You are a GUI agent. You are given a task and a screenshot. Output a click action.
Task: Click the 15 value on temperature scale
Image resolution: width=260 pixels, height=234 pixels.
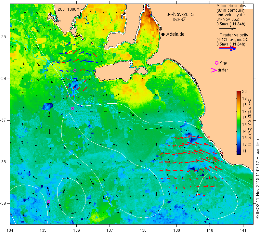point(244,124)
